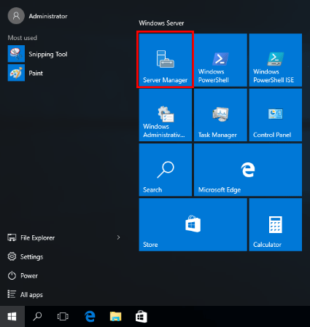Viewport: 310px width, 327px height.
Task: Launch Calculator tile
Action: pyautogui.click(x=276, y=224)
